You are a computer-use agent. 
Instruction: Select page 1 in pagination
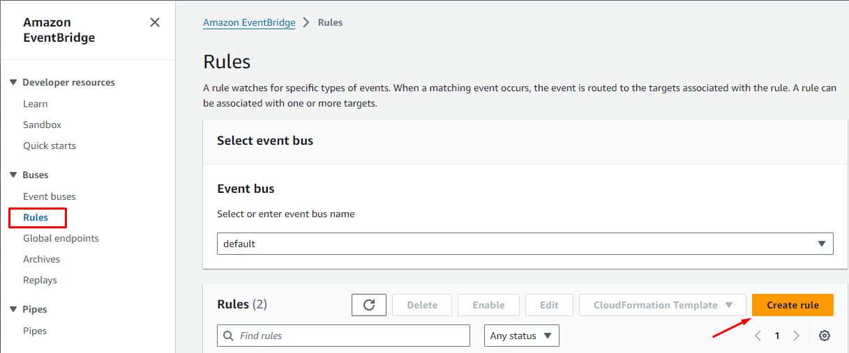[777, 336]
